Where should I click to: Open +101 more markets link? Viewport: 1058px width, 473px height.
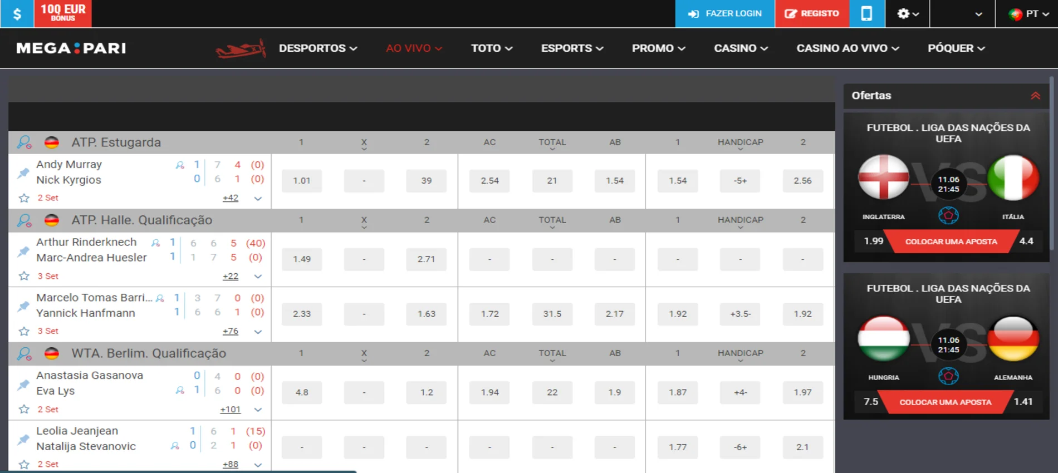point(230,409)
